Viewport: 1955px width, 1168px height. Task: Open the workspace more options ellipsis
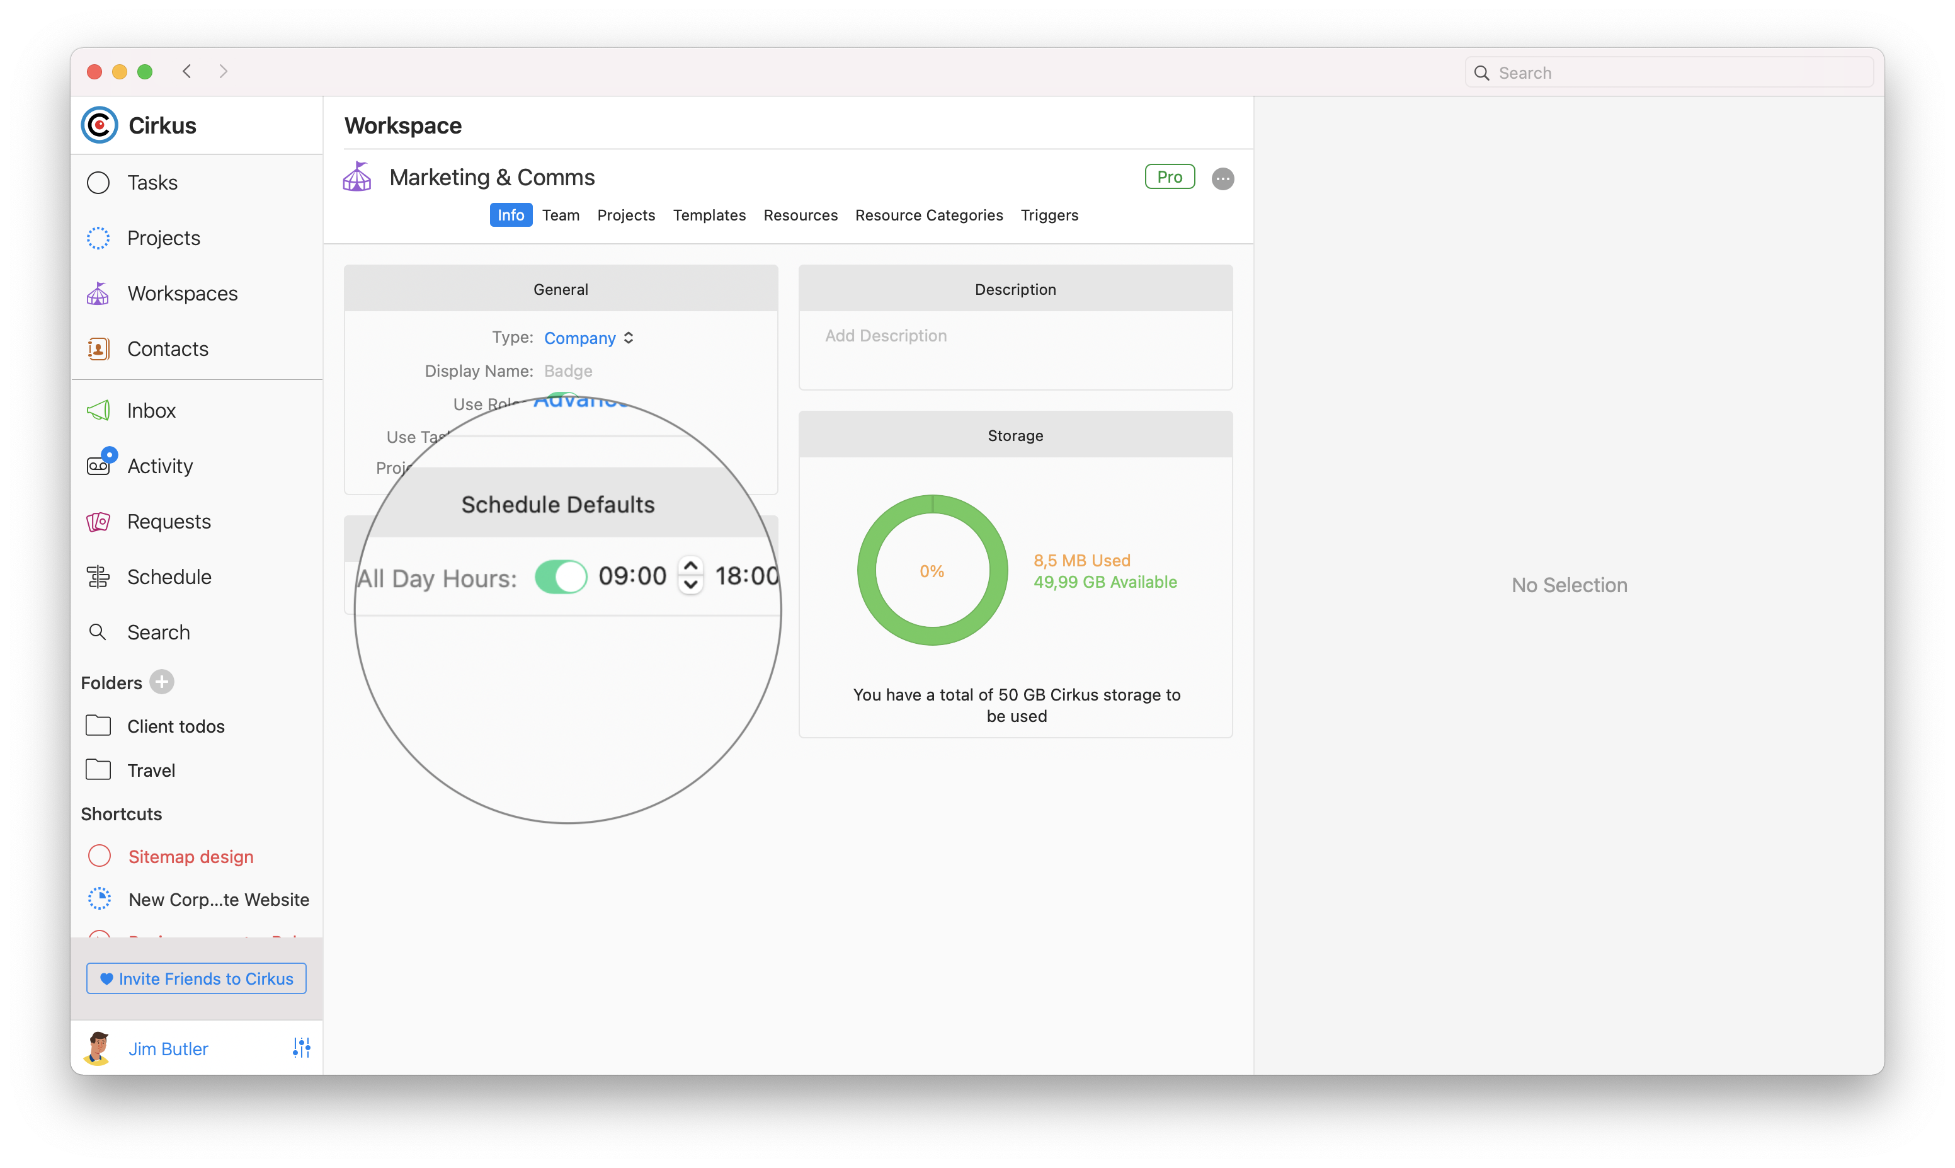pos(1222,179)
